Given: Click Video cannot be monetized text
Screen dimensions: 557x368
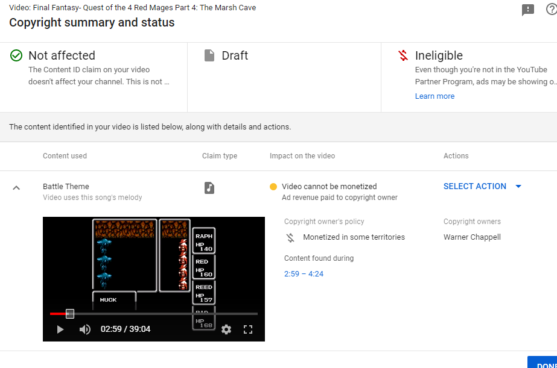Looking at the screenshot, I should (x=329, y=187).
